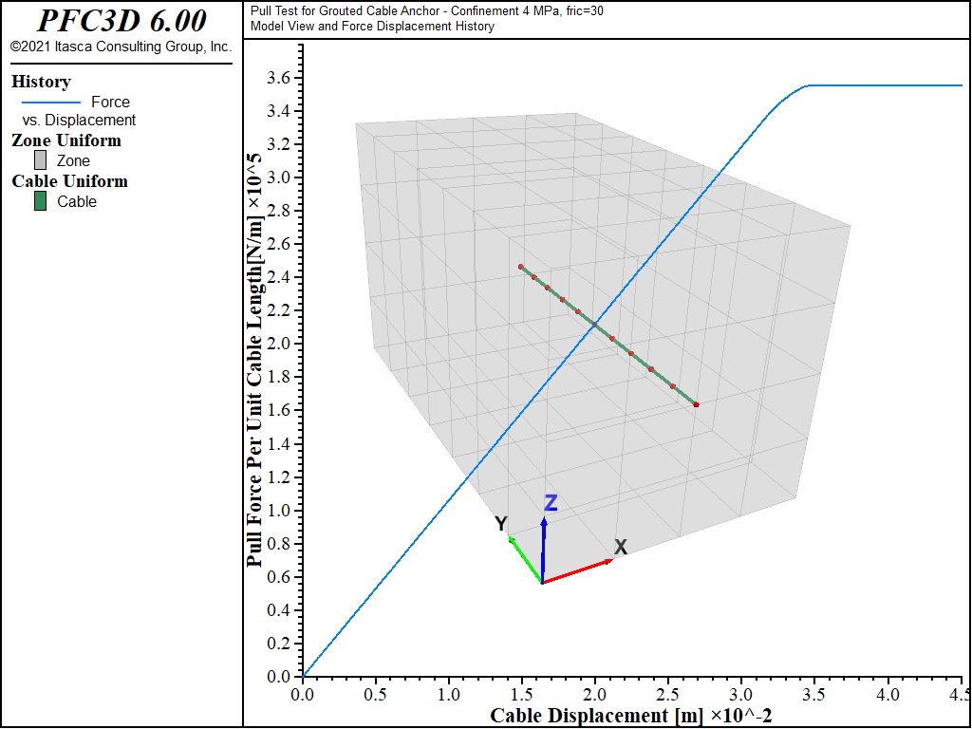Screen dimensions: 972x729
Task: Click the 0.2 tick label on the force axis
Action: (280, 644)
